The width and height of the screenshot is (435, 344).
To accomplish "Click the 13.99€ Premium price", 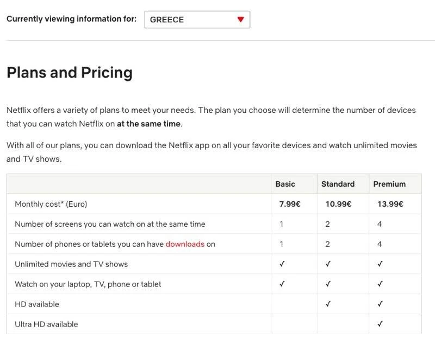I will [390, 204].
